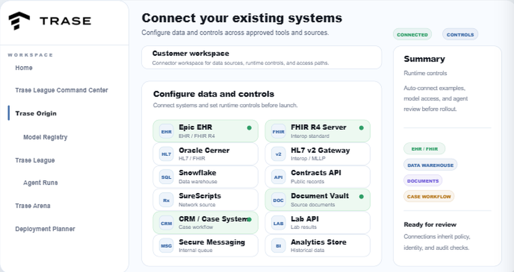This screenshot has height=272, width=514.
Task: Click the DOCUMENTS summary tag
Action: 423,181
